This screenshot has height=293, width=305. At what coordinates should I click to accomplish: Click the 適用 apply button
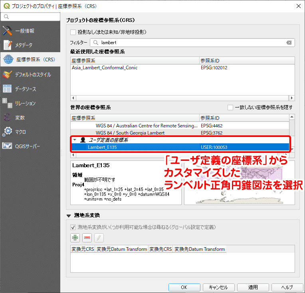(x=253, y=287)
